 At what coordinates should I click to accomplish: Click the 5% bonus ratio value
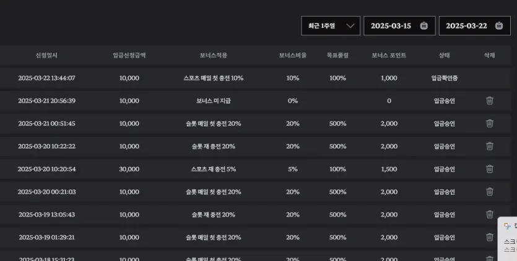293,169
